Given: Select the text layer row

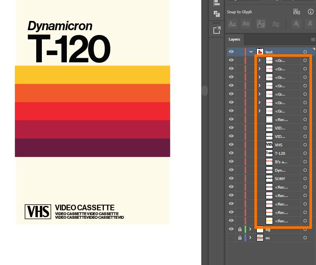Looking at the screenshot, I should [271, 52].
